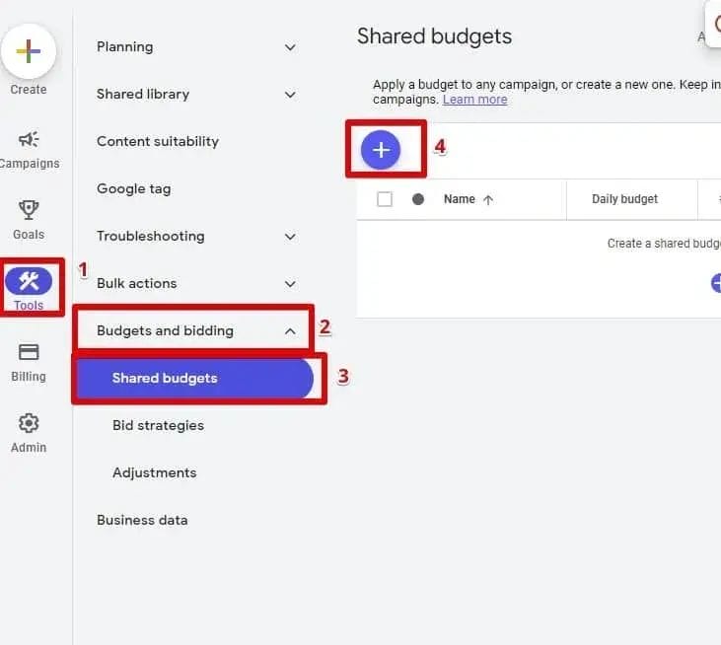This screenshot has width=721, height=645.
Task: Open the Troubleshooting menu item
Action: [x=151, y=237]
